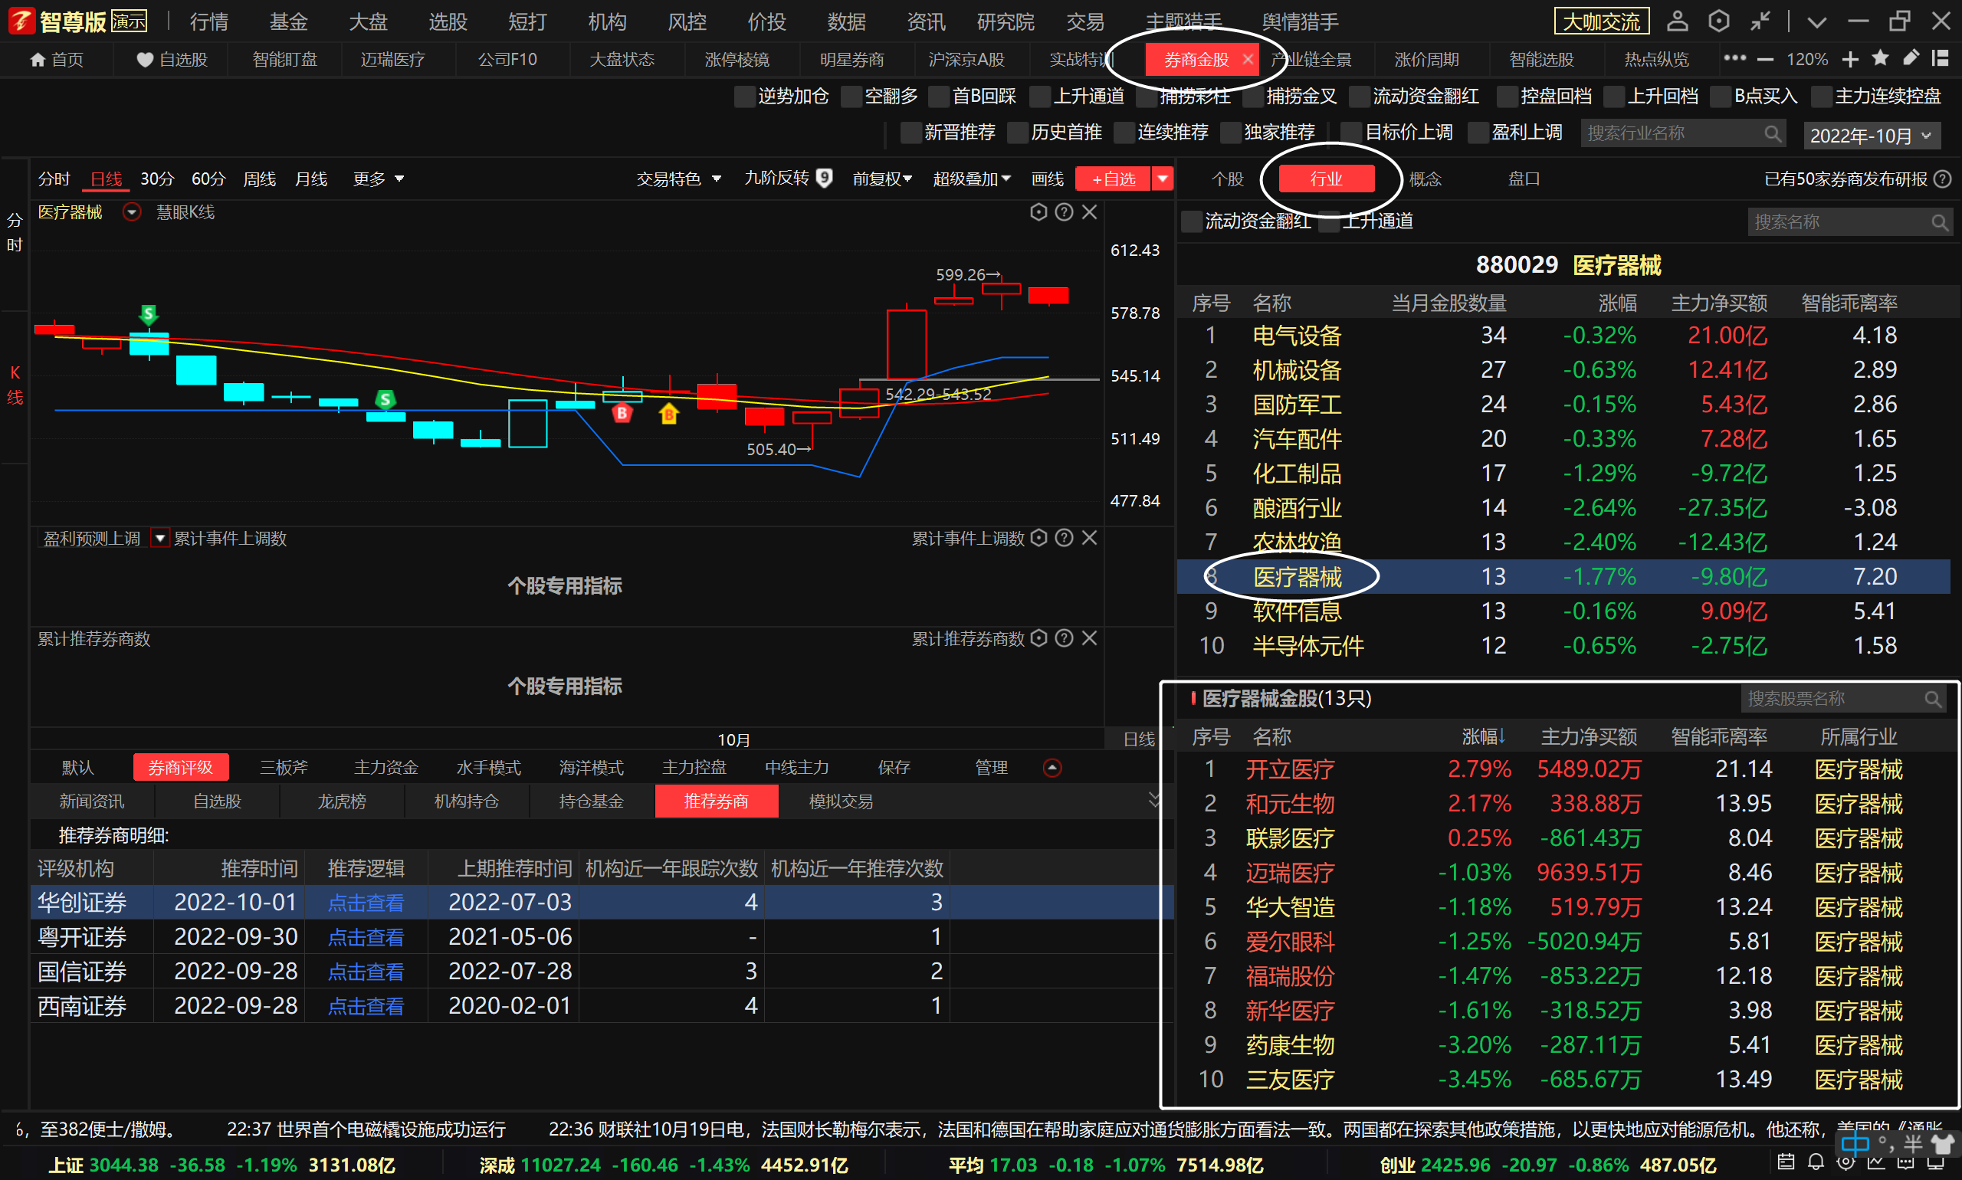Image resolution: width=1962 pixels, height=1180 pixels.
Task: Open the 超级叠加 dropdown
Action: click(x=972, y=179)
